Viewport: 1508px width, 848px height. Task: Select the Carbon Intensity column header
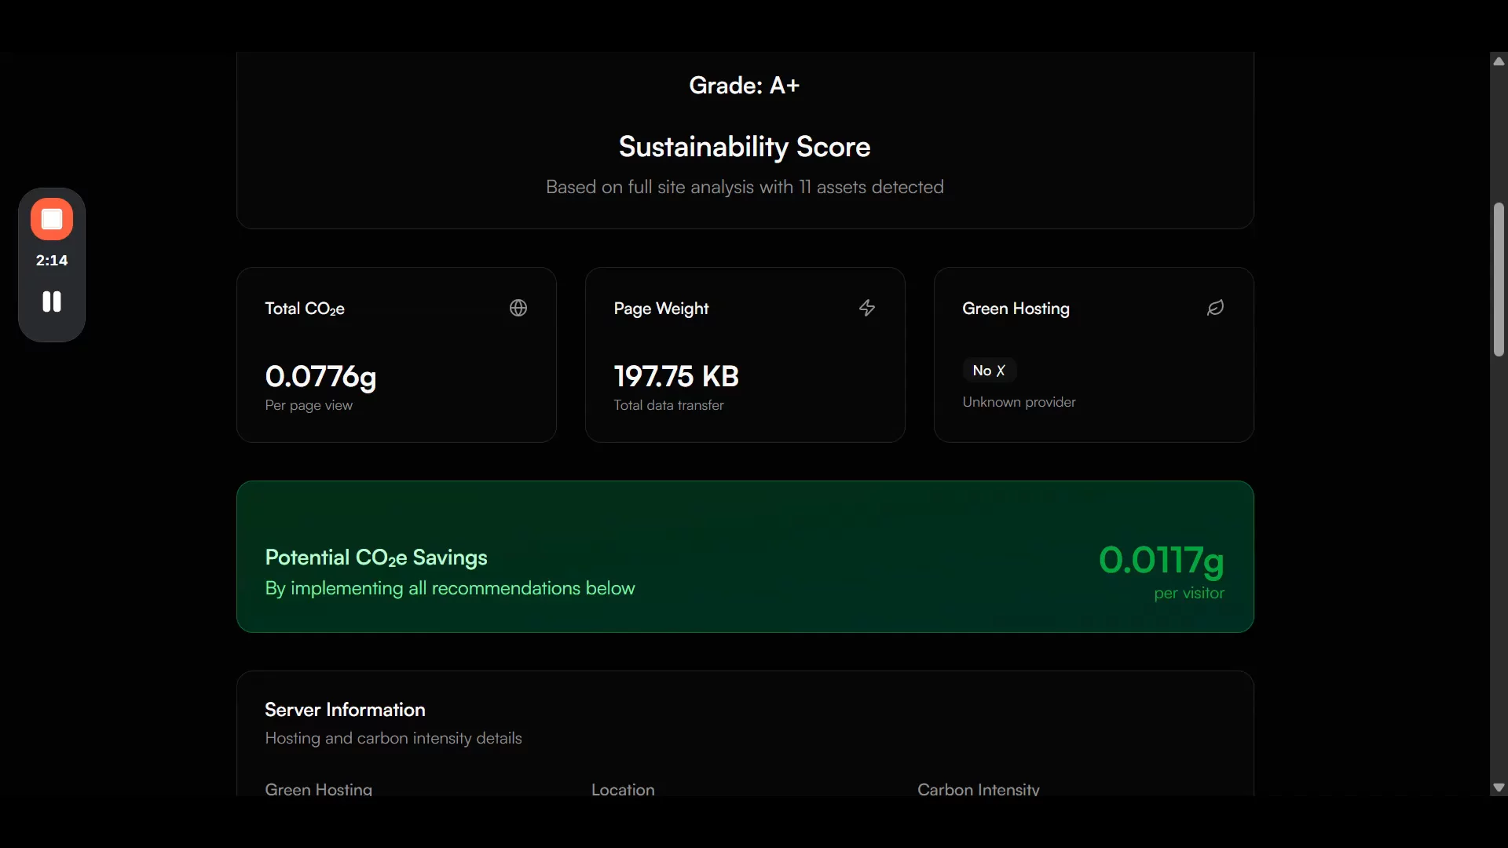978,789
